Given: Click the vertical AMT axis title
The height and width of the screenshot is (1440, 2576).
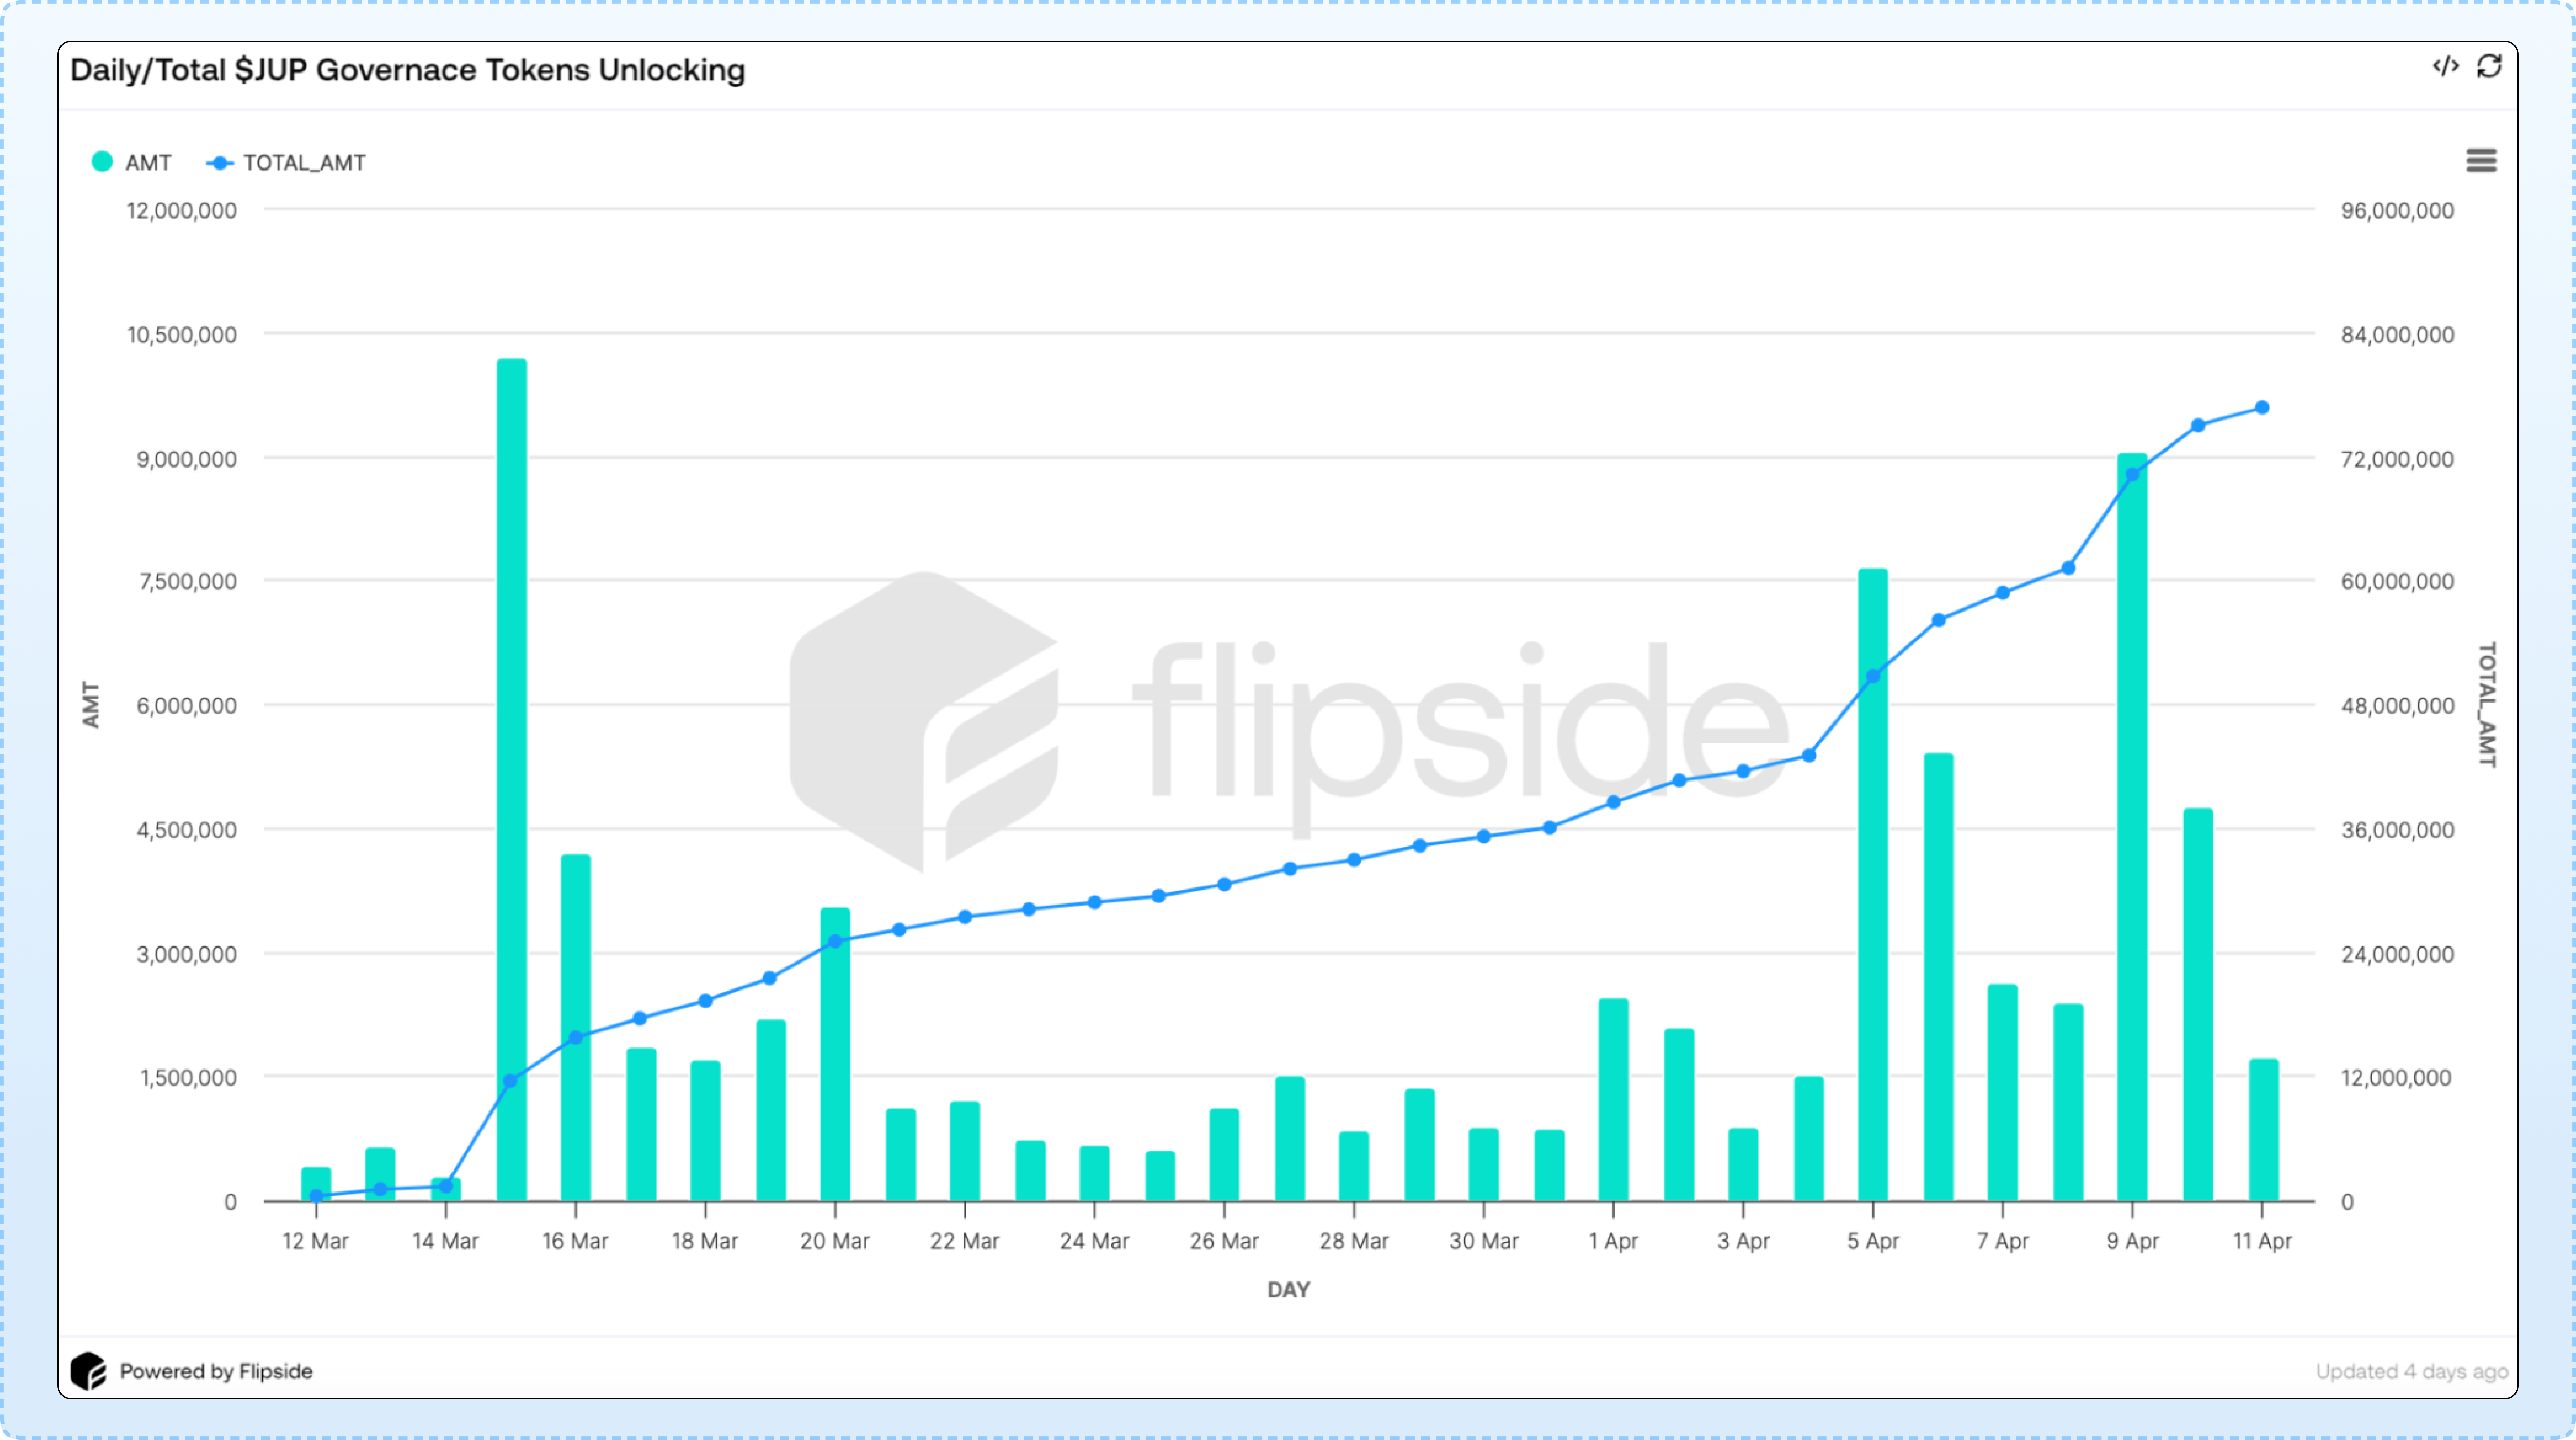Looking at the screenshot, I should 91,705.
